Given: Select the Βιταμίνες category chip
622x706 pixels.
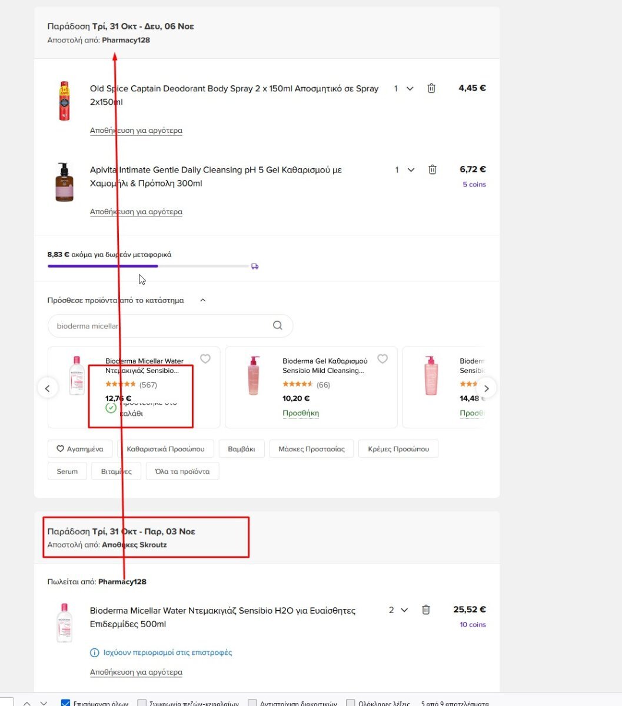Looking at the screenshot, I should 117,471.
